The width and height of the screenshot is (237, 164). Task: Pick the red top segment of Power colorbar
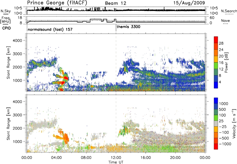(x=216, y=40)
